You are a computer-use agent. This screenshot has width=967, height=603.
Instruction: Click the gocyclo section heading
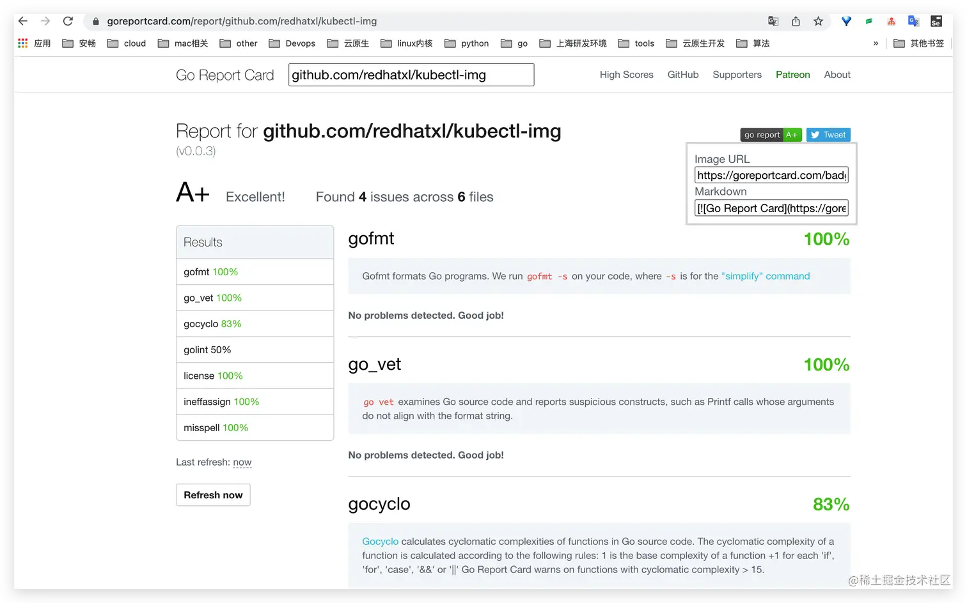[x=379, y=504]
